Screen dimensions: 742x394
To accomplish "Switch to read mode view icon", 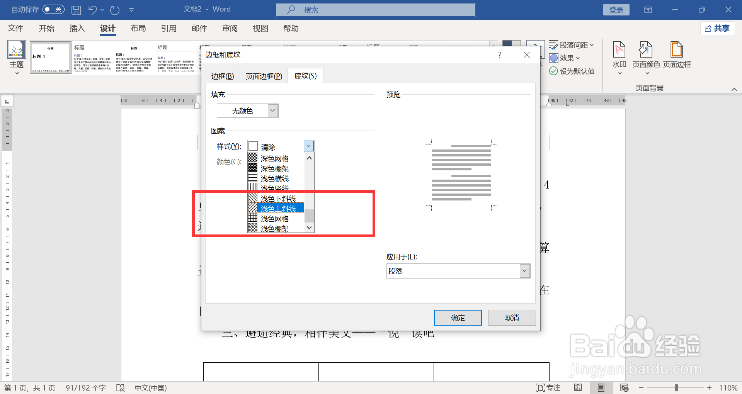I will click(578, 388).
